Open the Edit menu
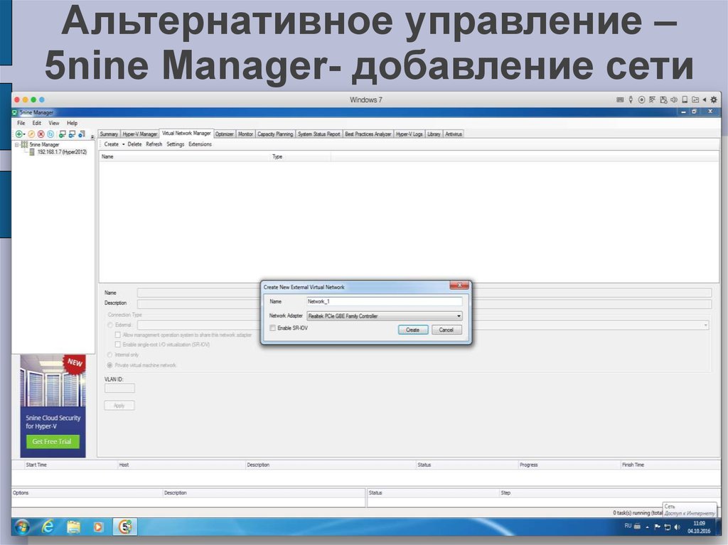 pyautogui.click(x=37, y=123)
